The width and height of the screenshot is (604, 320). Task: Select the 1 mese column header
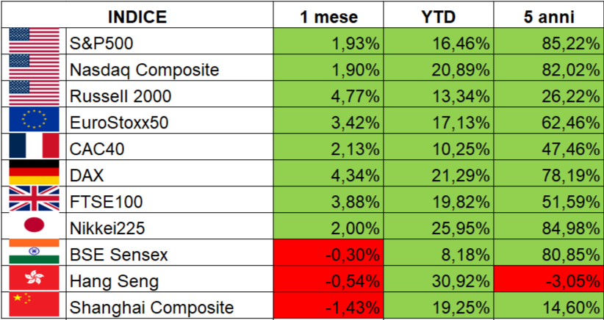pos(328,16)
